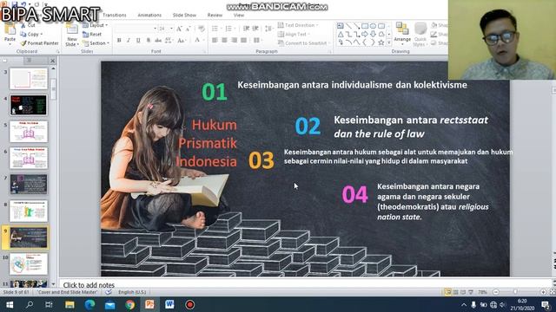556x312 pixels.
Task: Open the font size dropdown
Action: click(171, 29)
